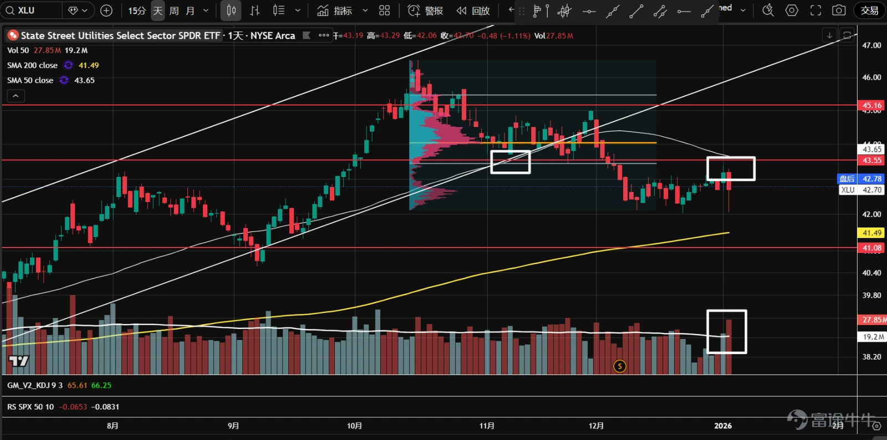
Task: Open the layout grid selector icon
Action: pyautogui.click(x=385, y=11)
